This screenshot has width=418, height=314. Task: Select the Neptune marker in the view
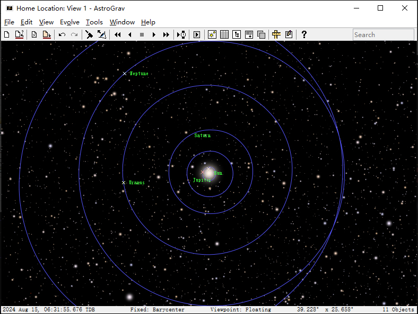point(125,74)
